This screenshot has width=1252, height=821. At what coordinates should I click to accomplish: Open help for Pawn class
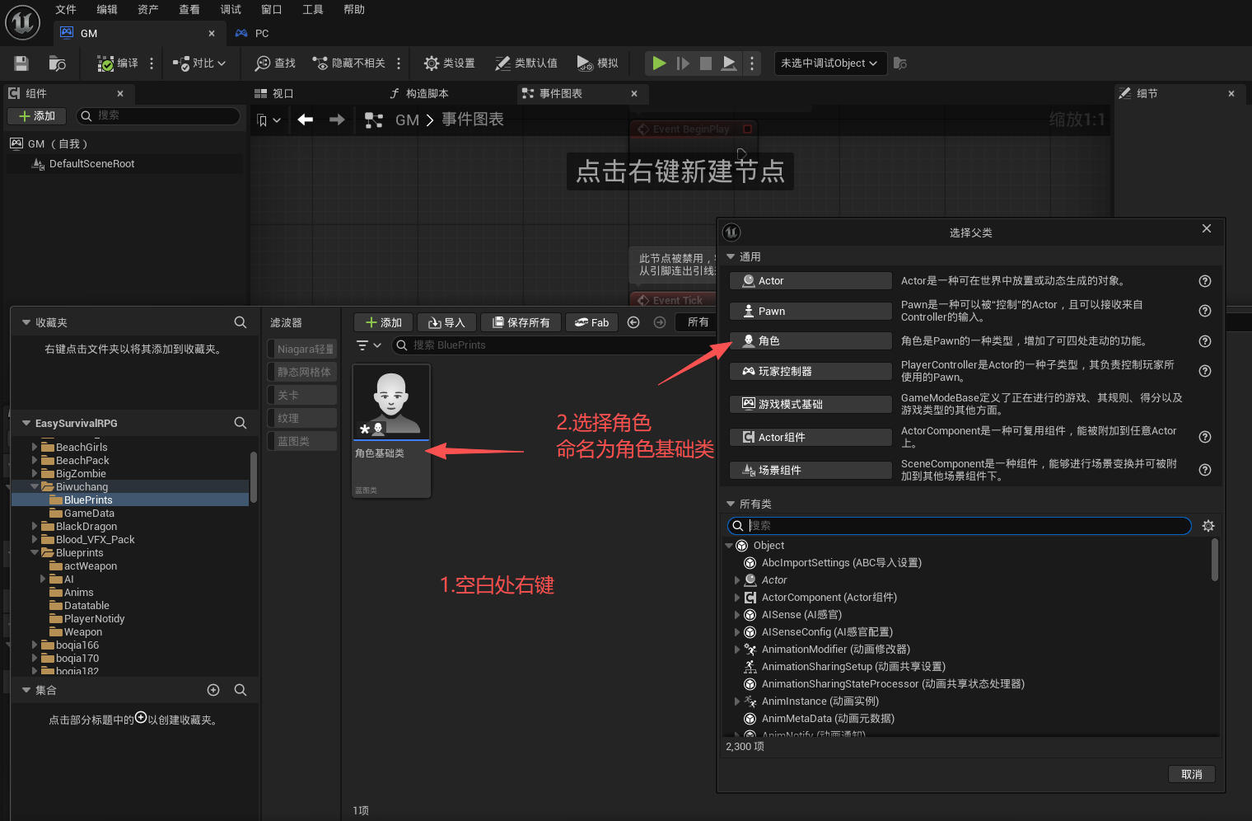[x=1205, y=311]
